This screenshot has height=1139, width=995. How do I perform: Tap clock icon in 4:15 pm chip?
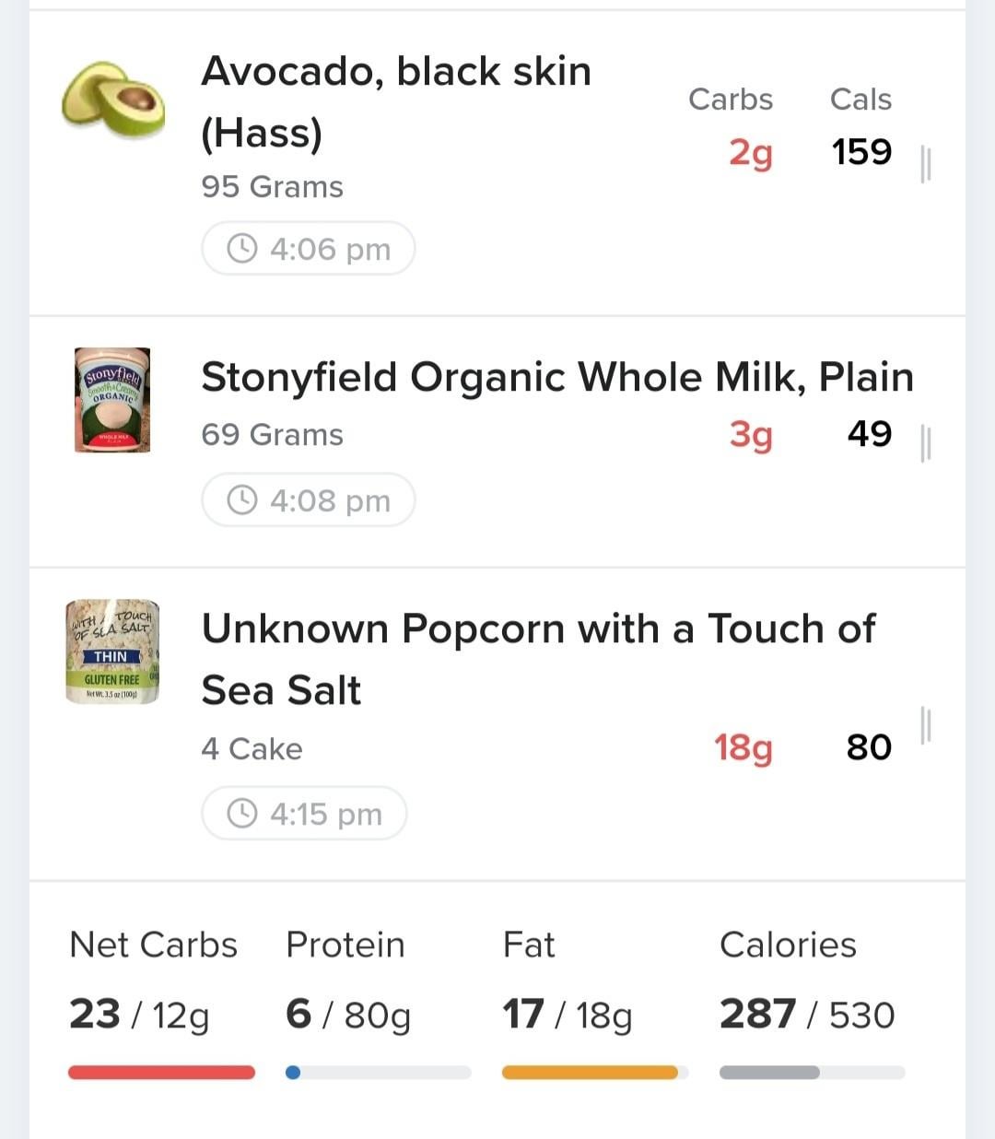[x=242, y=813]
